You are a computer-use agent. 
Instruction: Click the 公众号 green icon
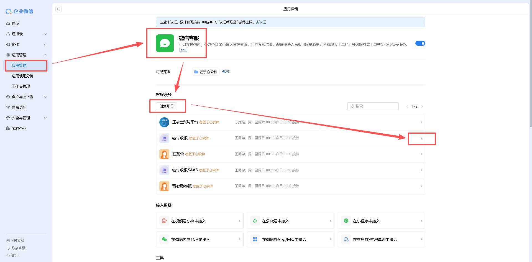coord(255,221)
